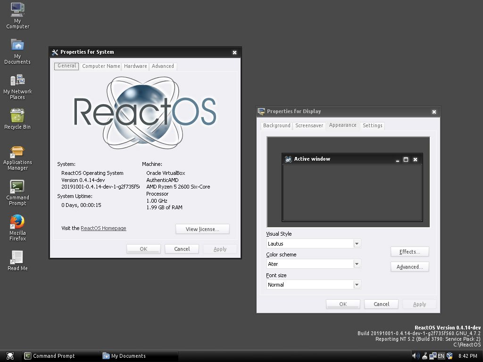The height and width of the screenshot is (362, 483).
Task: Open the Visual Style dropdown
Action: pyautogui.click(x=356, y=243)
